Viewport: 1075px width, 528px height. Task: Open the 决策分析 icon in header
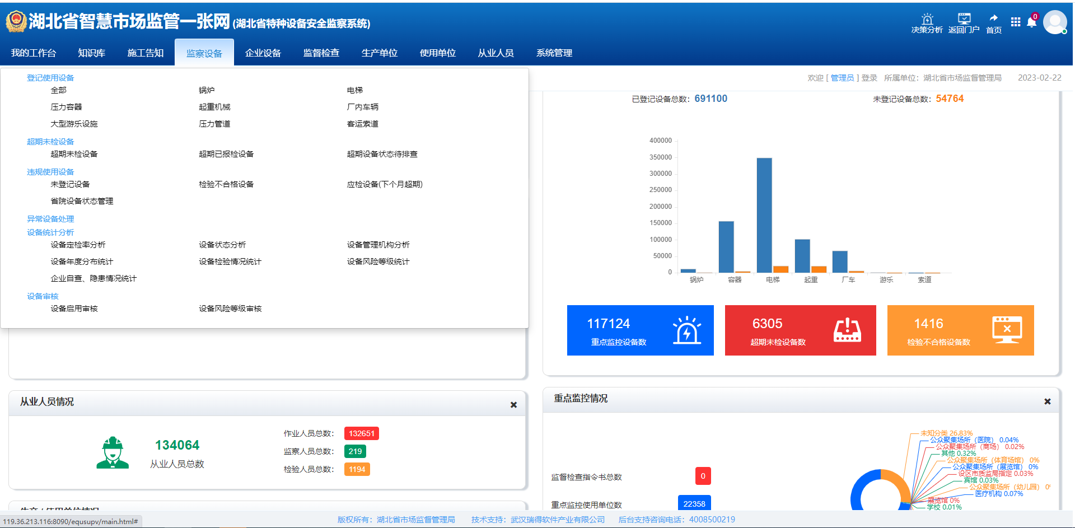click(x=927, y=20)
